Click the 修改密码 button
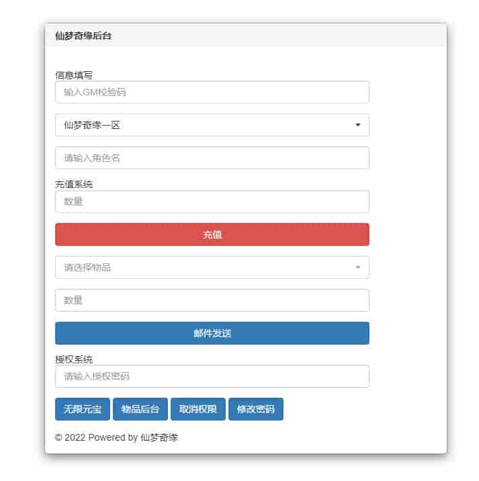The image size is (479, 481). [x=256, y=409]
